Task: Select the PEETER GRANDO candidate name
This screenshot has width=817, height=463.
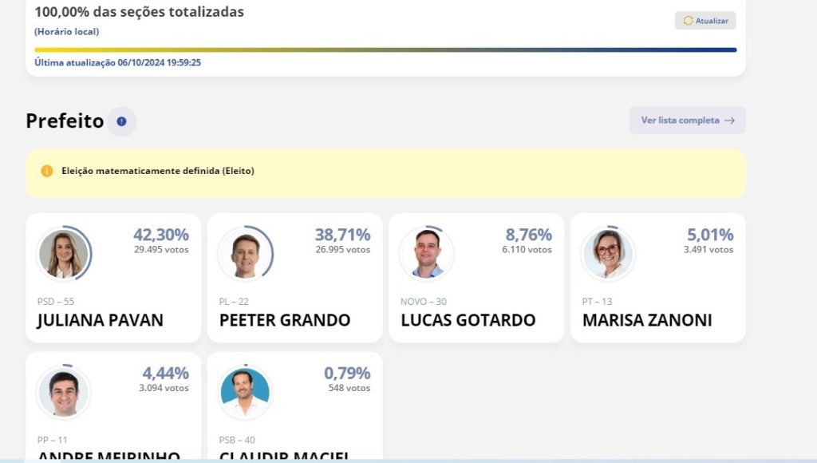Action: coord(285,320)
